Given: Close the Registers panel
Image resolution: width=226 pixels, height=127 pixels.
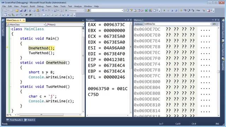Looking at the screenshot, I should 131,20.
